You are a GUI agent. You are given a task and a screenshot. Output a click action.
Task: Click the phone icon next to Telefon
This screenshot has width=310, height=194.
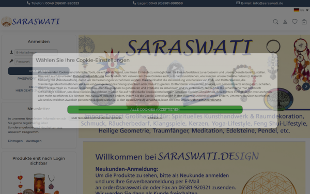tap(28, 3)
